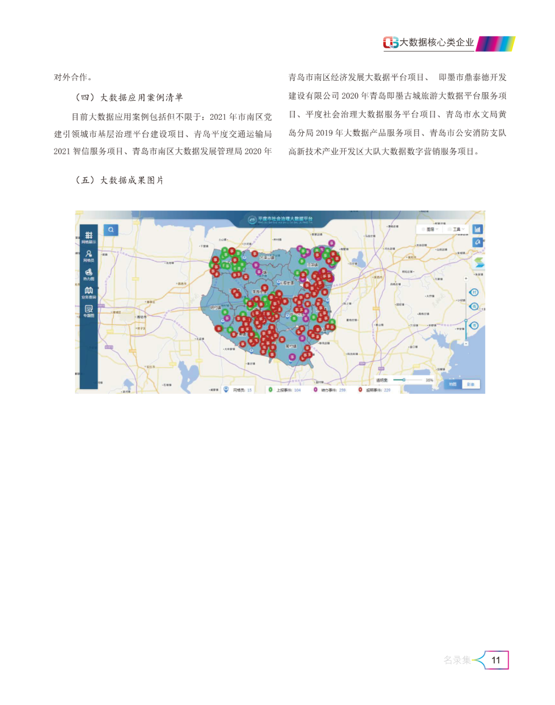Select the 网格员 grid staff icon
This screenshot has width=555, height=705.
88,256
